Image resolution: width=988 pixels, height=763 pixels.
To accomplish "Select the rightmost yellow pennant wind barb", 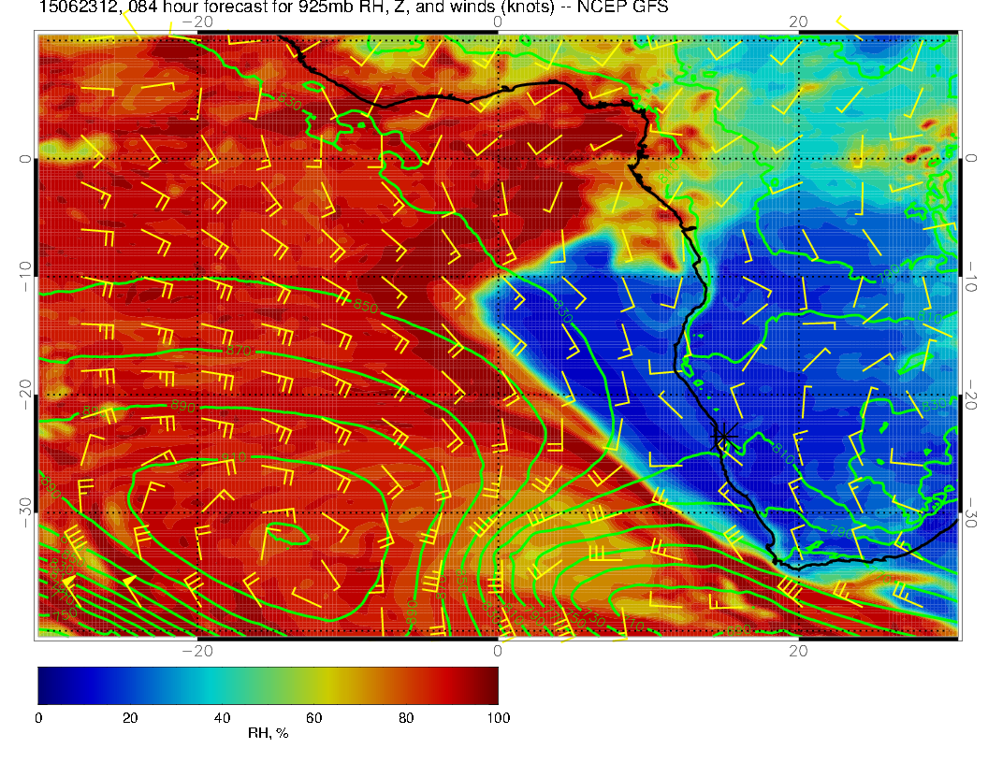I will coord(130,583).
